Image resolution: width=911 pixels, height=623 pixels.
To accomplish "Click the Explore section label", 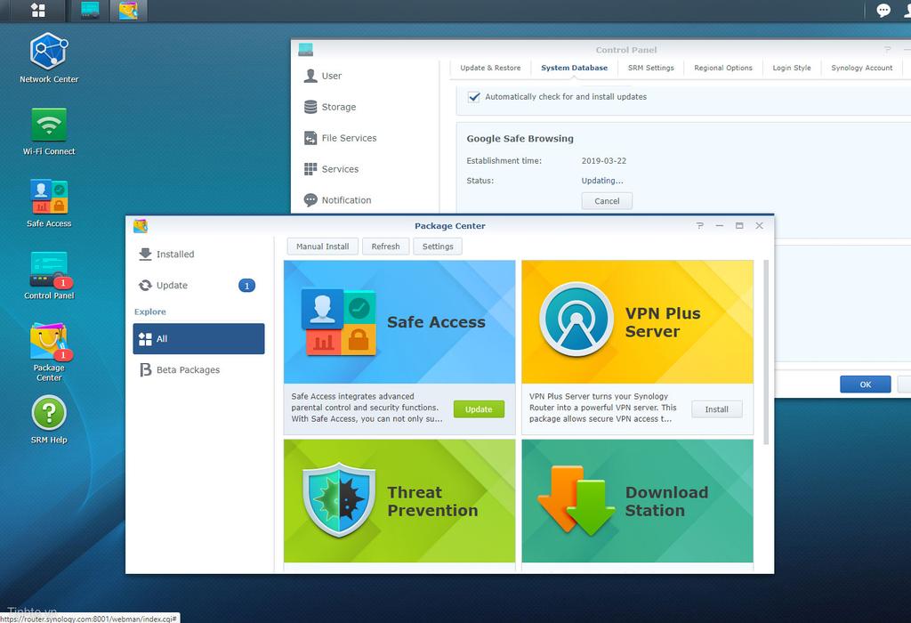I will [149, 311].
